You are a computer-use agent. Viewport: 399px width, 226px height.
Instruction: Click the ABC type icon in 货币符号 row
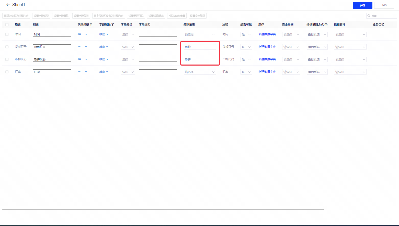79,47
